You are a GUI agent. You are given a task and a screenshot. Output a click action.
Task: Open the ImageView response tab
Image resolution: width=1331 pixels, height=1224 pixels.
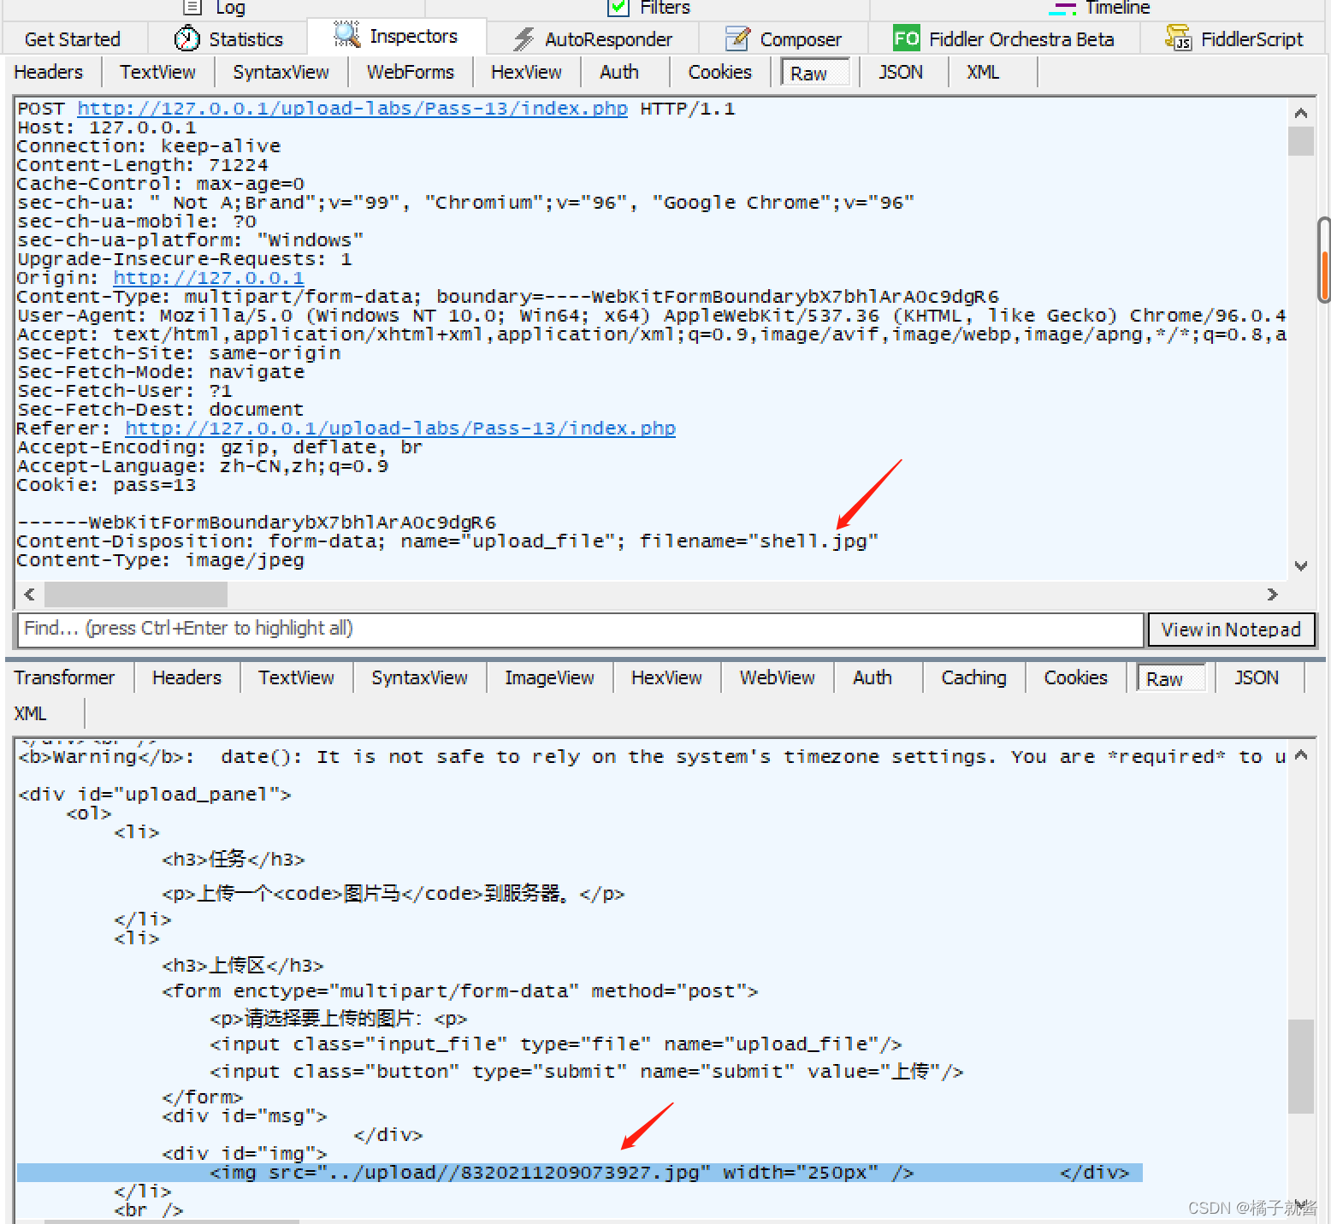click(549, 678)
